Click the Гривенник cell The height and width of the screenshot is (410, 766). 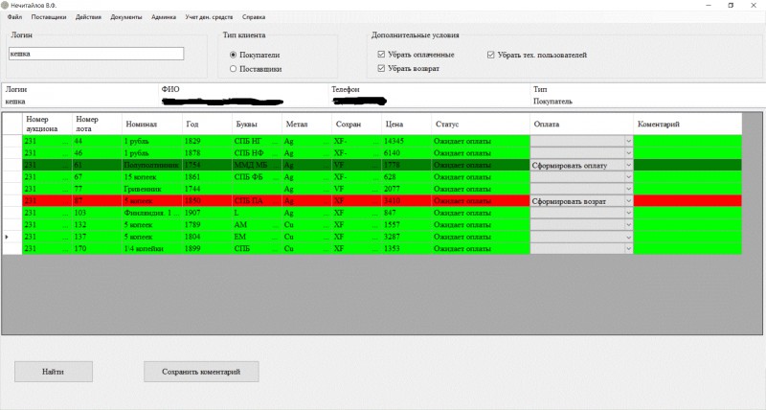(x=152, y=189)
